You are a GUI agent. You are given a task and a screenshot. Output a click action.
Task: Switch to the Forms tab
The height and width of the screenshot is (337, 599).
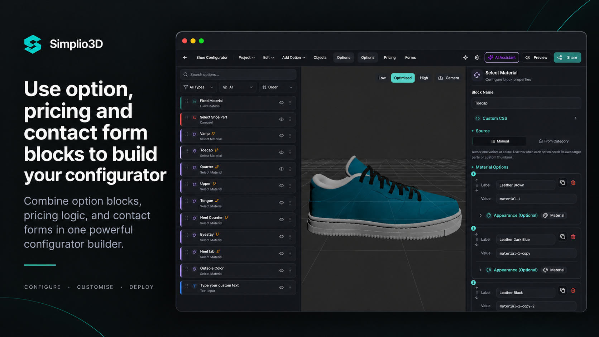click(x=411, y=58)
